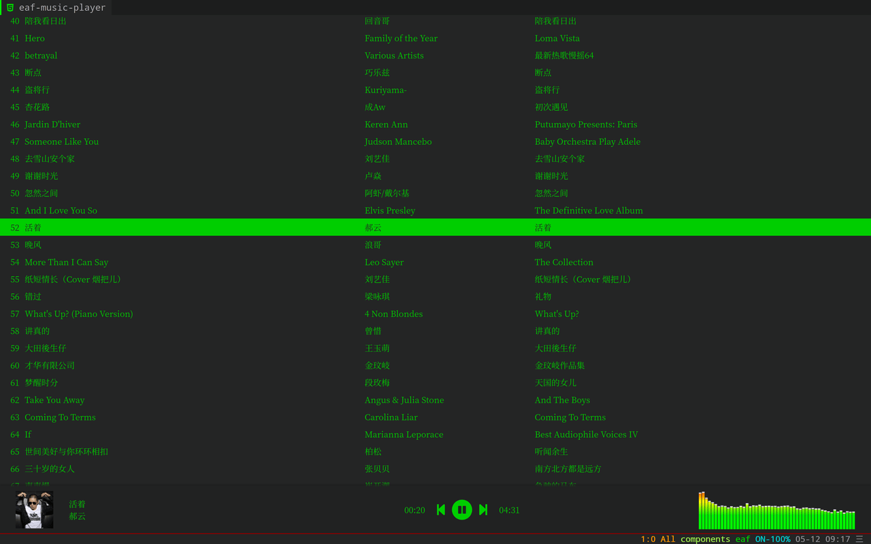This screenshot has width=871, height=544.
Task: Play What's Up? (Piano Version)
Action: (x=435, y=313)
